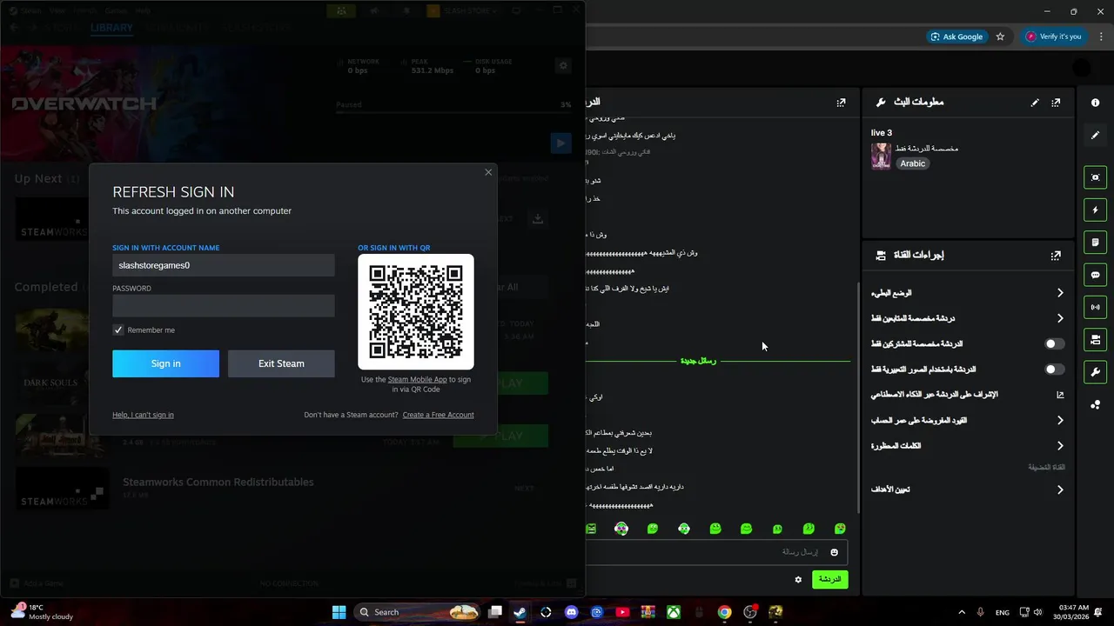Open YouTube from the taskbar
The height and width of the screenshot is (626, 1114).
pos(622,612)
